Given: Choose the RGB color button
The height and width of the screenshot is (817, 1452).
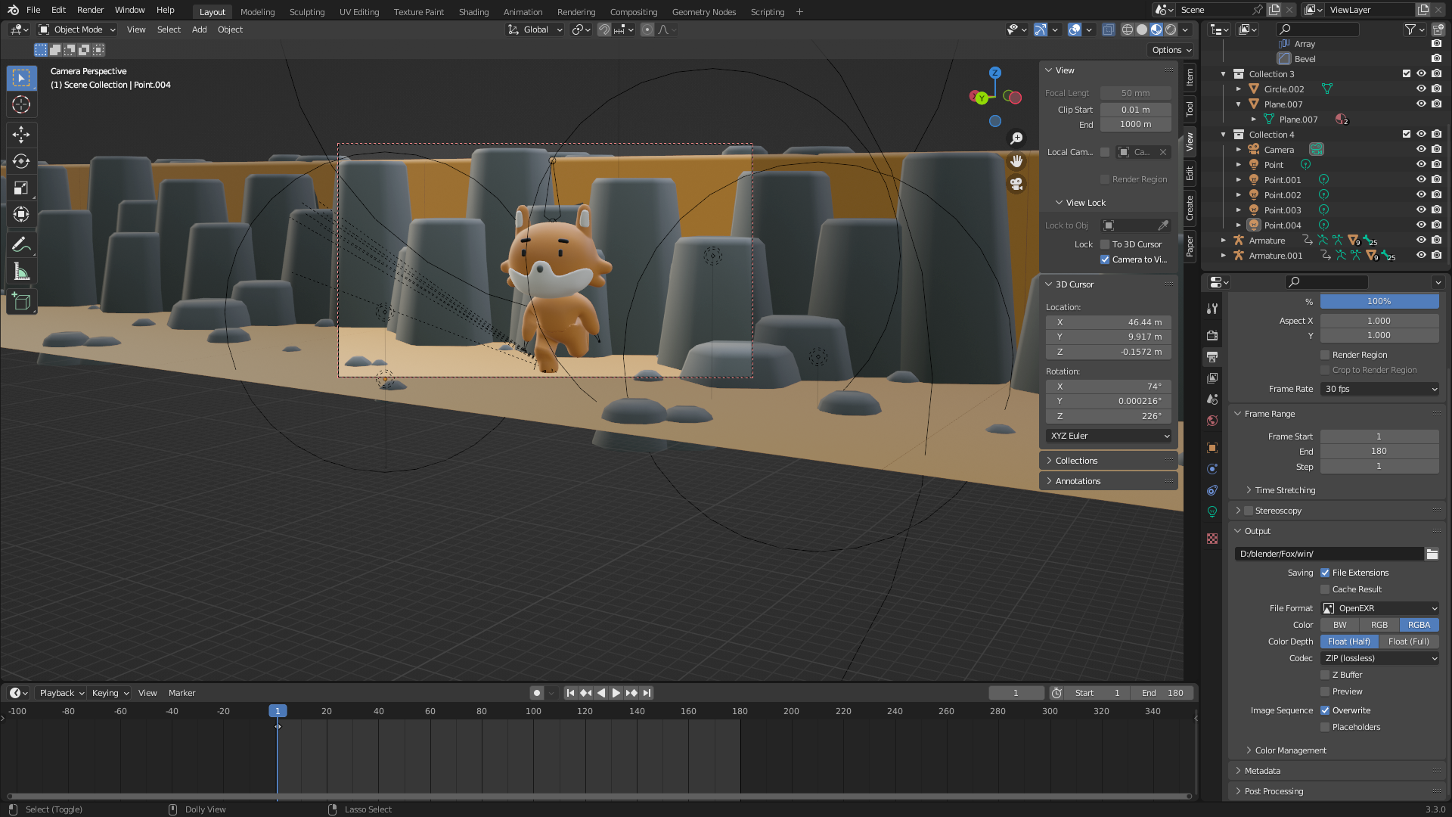Looking at the screenshot, I should click(x=1379, y=625).
